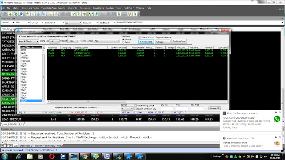Click the horizontal scrollbar of positions grid
The width and height of the screenshot is (285, 160).
(x=137, y=102)
